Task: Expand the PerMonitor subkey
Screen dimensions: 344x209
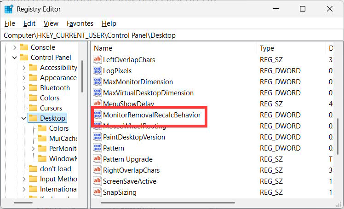Action: pyautogui.click(x=33, y=149)
